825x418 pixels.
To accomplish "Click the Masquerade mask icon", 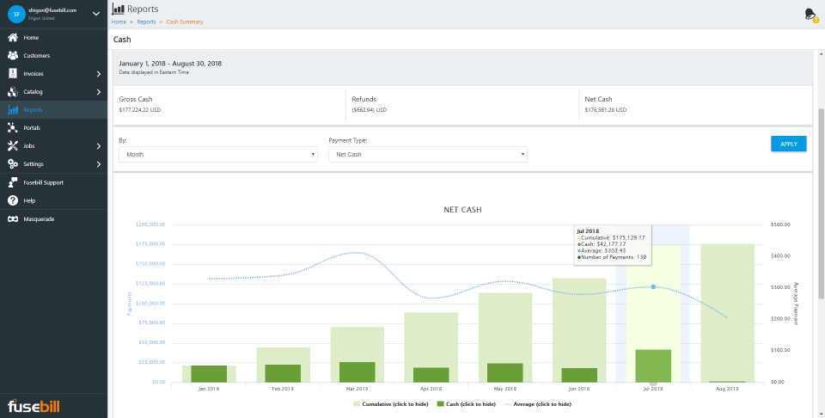I will click(13, 219).
